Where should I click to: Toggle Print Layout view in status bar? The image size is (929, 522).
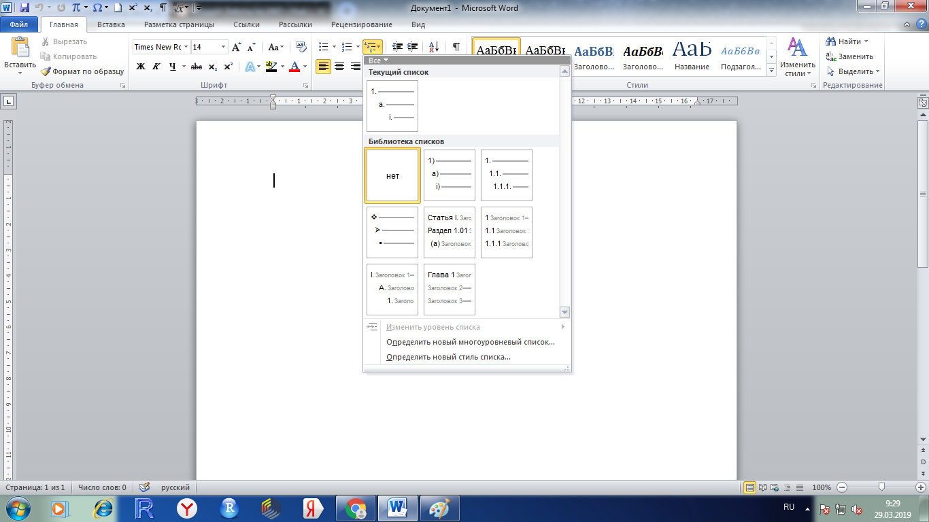tap(751, 487)
